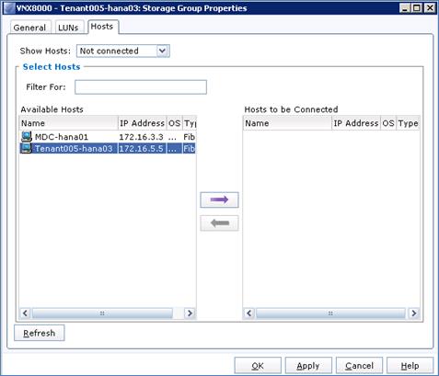Select the Hosts tab

[x=102, y=27]
